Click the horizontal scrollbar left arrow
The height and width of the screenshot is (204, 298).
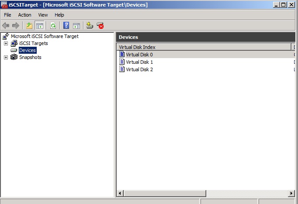tap(120, 194)
